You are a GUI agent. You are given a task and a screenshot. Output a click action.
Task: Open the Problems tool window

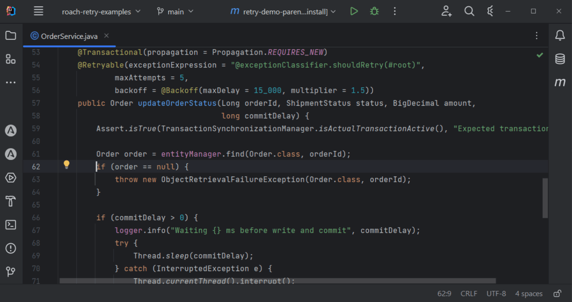pyautogui.click(x=11, y=248)
